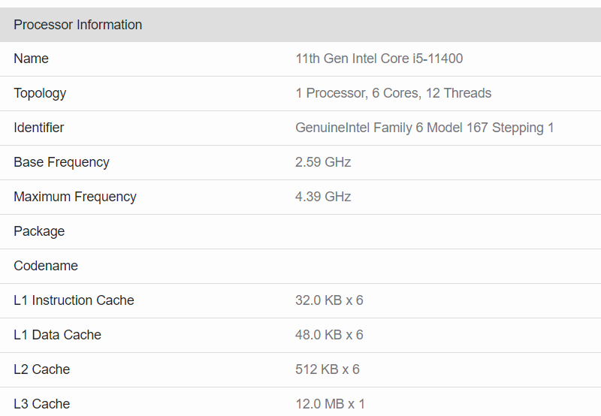Select the Maximum Frequency label
Viewport: 601px width, 416px height.
click(75, 197)
